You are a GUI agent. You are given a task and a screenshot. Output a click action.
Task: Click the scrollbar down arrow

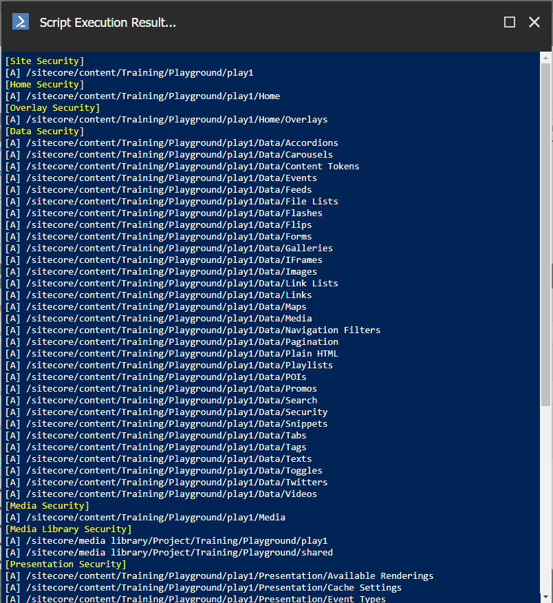[545, 596]
